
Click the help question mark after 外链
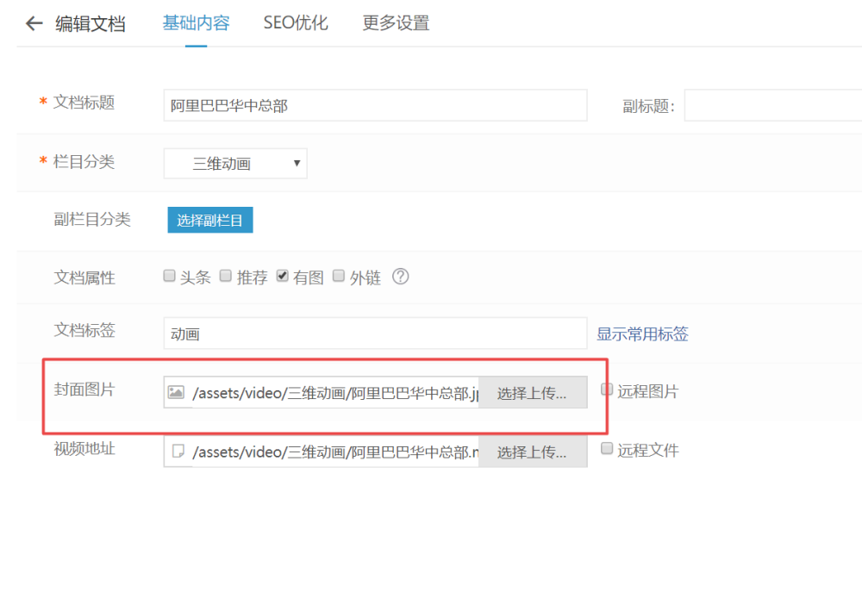(x=400, y=276)
